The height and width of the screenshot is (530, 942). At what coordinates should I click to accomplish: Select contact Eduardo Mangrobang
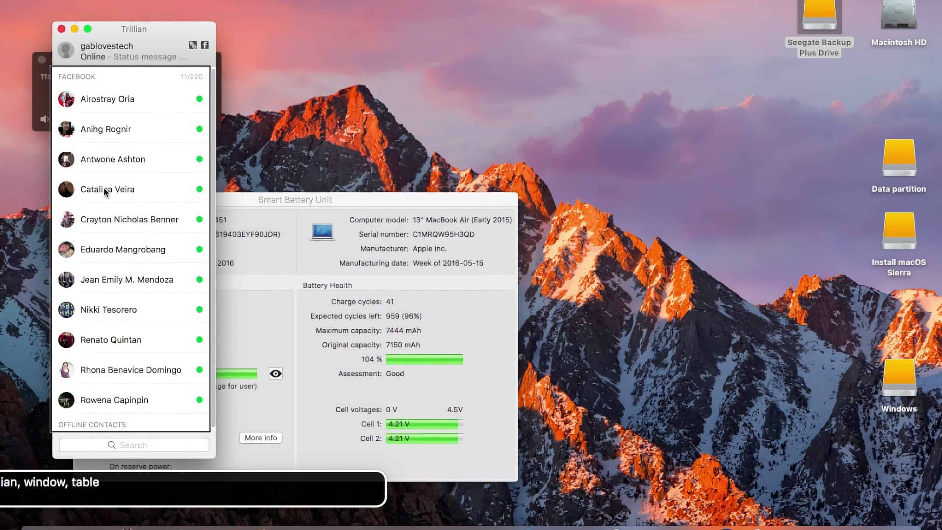click(130, 250)
